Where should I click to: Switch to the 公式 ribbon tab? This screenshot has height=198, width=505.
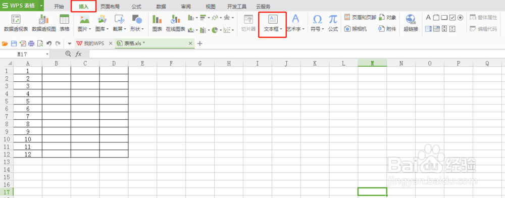click(136, 7)
